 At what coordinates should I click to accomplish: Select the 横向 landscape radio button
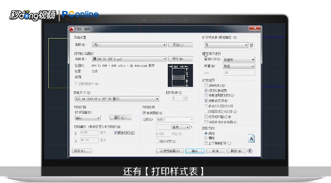tap(206, 138)
